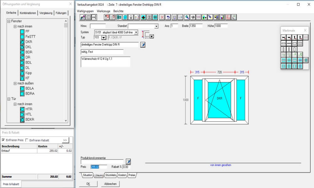
Task: Click the blue undo arrow toolbar icon
Action: (168, 17)
